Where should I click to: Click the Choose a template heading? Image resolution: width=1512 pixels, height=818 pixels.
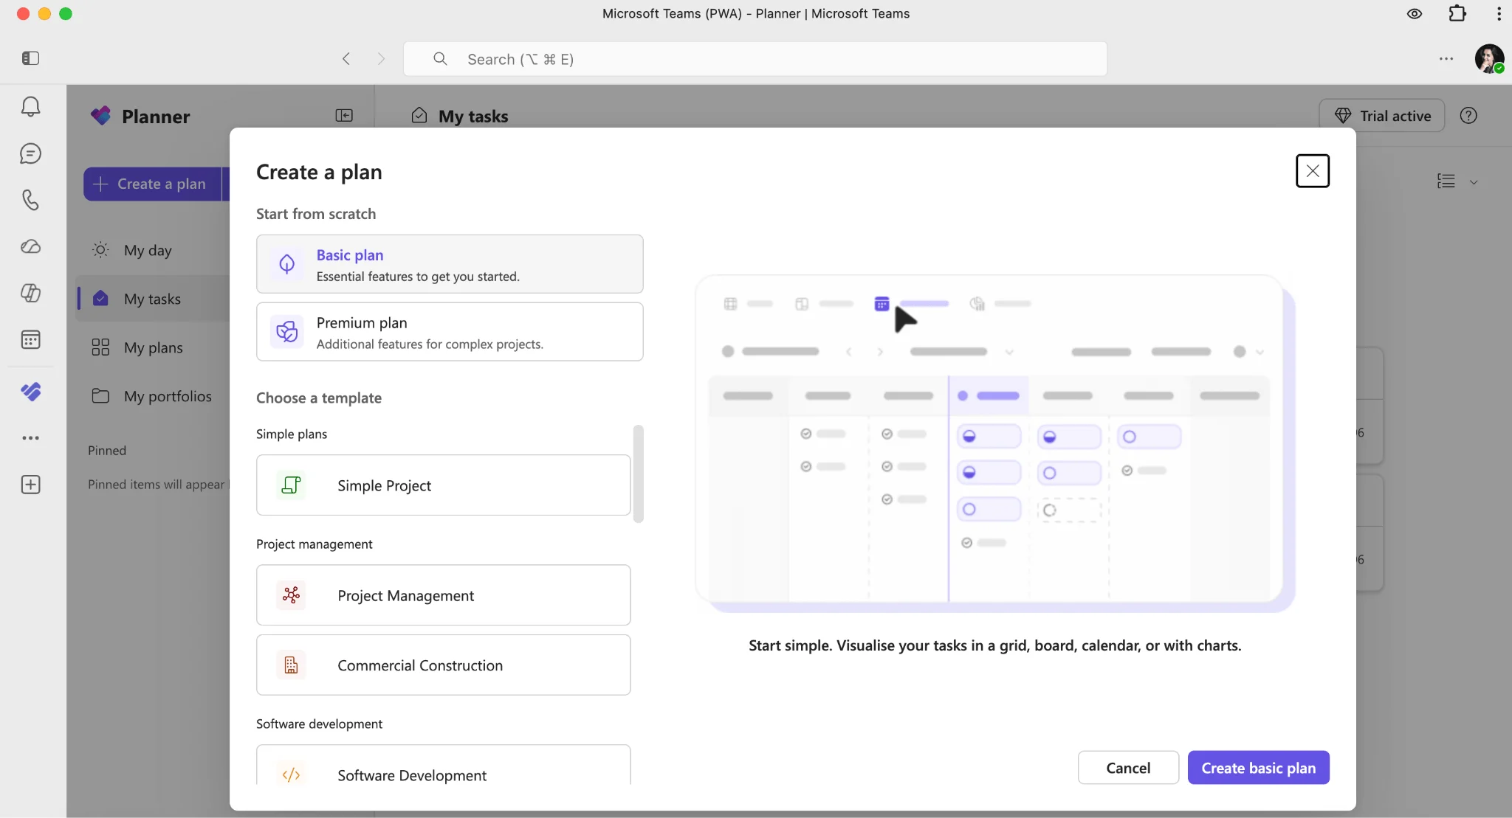click(x=319, y=398)
